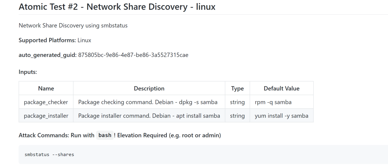Viewport: 388px width, 166px height.
Task: Select the rpm -q samba default value
Action: [x=273, y=102]
